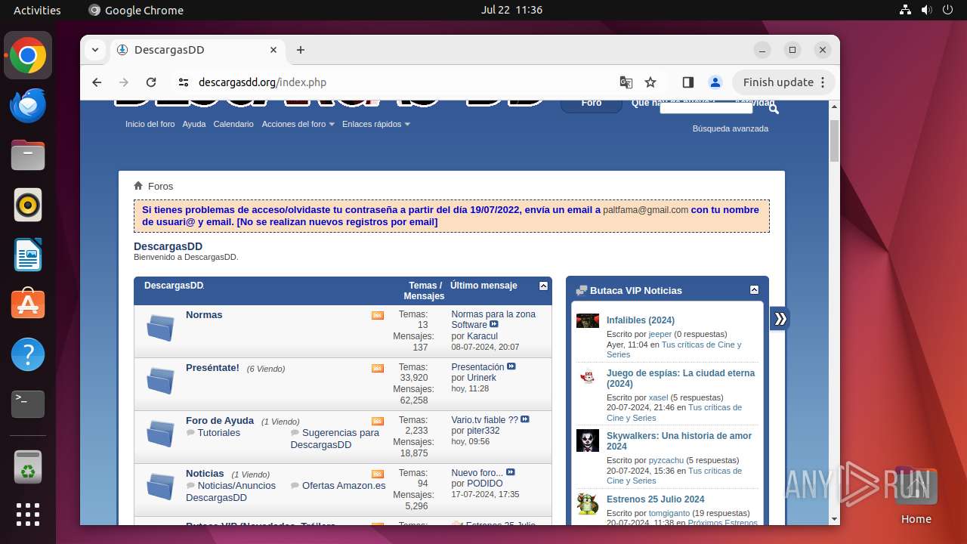Select the DescargasDD browser tab

(x=196, y=50)
